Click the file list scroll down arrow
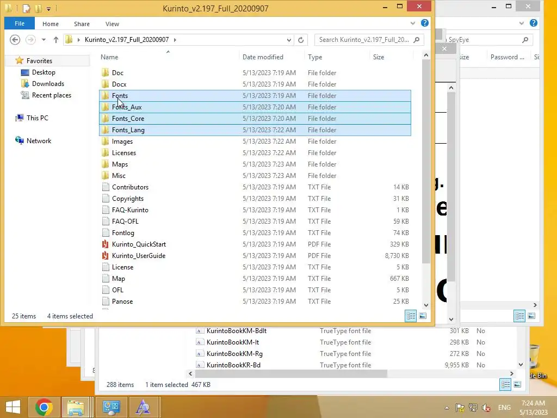 [x=426, y=305]
